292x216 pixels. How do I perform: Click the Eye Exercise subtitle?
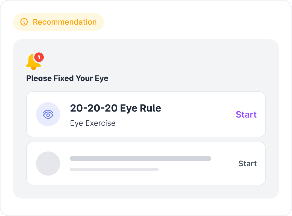[x=93, y=123]
